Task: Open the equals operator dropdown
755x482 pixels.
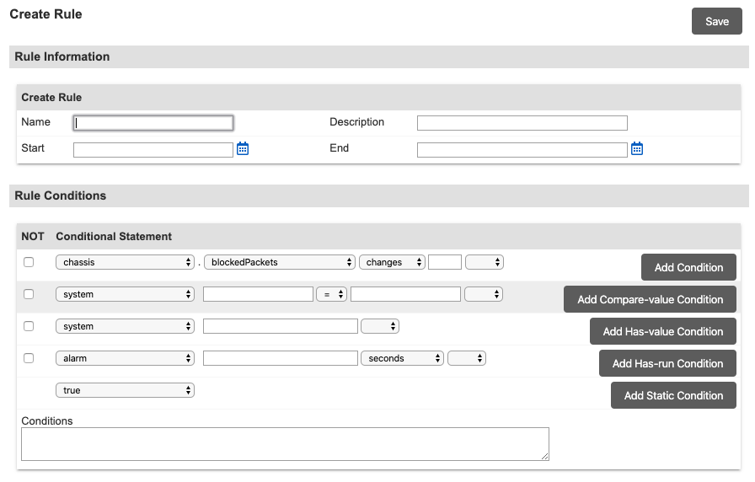Action: click(331, 294)
